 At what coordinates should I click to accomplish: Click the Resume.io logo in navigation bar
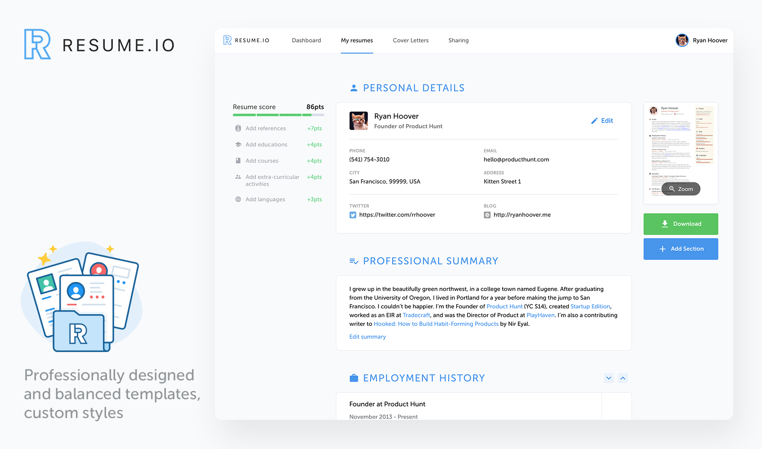click(246, 40)
